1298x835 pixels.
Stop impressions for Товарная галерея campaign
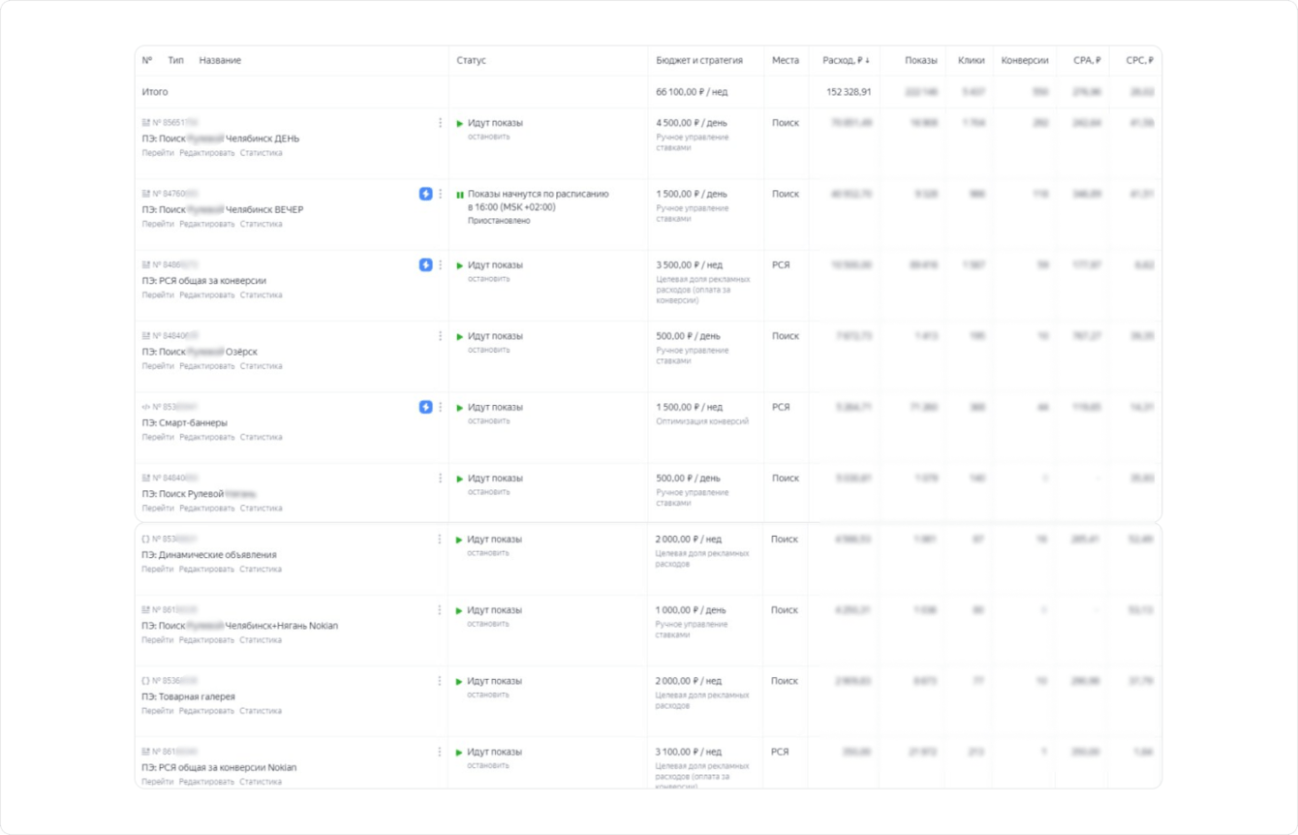[x=488, y=695]
